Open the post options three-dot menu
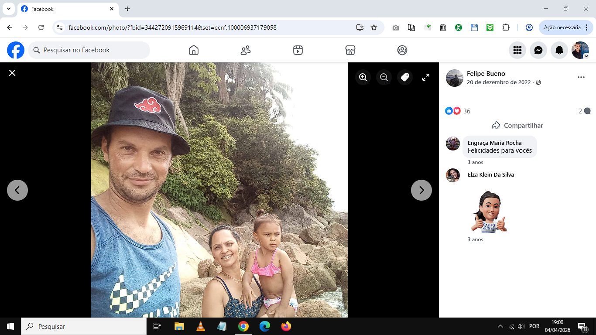The image size is (596, 335). tap(581, 77)
